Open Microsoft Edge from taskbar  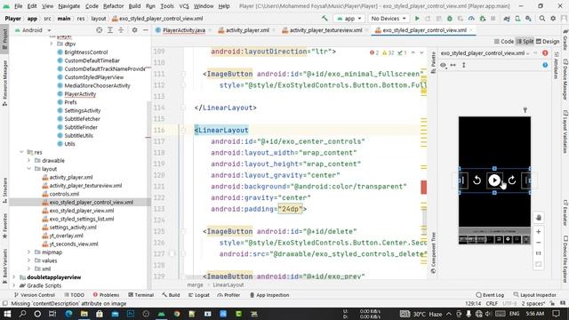coord(68,314)
